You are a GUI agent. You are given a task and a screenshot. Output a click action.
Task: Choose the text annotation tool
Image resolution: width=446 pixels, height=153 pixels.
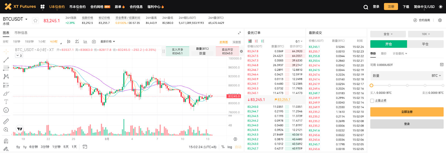[x=6, y=102]
